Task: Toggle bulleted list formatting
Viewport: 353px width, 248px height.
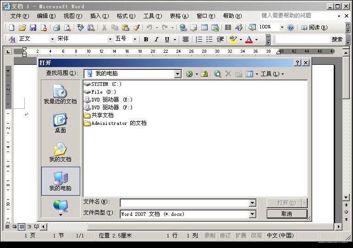Action: pyautogui.click(x=210, y=39)
